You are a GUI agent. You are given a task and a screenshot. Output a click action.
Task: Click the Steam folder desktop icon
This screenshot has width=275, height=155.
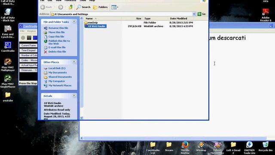(x=169, y=146)
